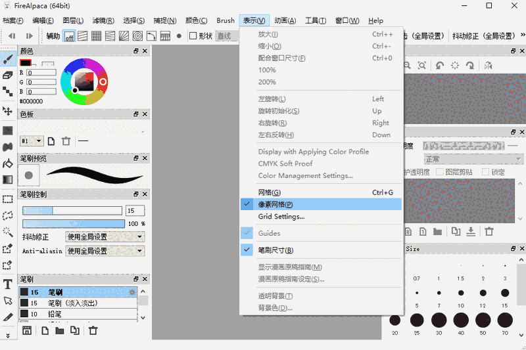The height and width of the screenshot is (350, 526).
Task: Open the 动画(A) menu
Action: click(285, 21)
